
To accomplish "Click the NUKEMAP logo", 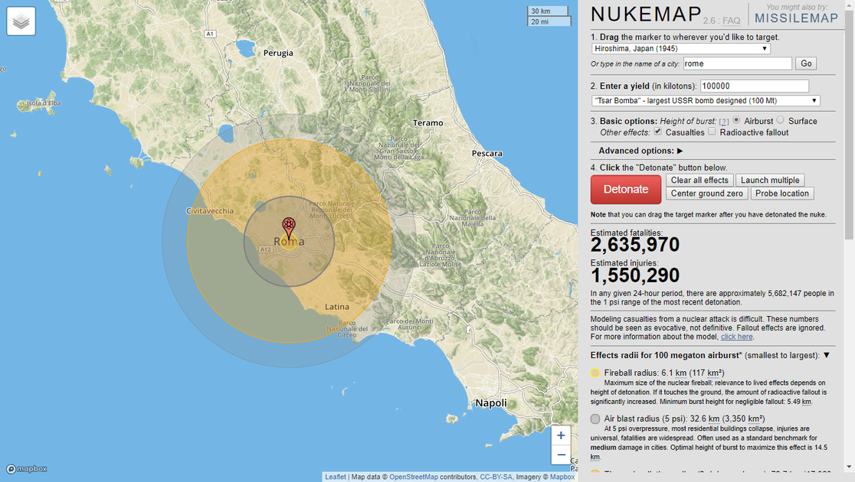I will [644, 14].
